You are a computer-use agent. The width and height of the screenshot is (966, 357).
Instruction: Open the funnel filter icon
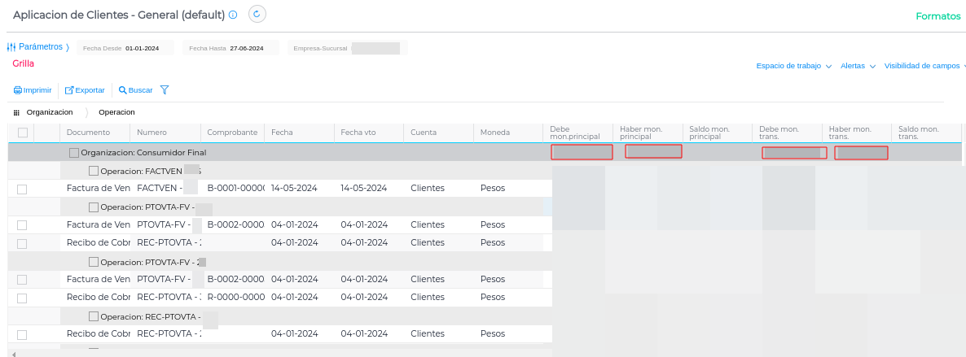point(165,90)
